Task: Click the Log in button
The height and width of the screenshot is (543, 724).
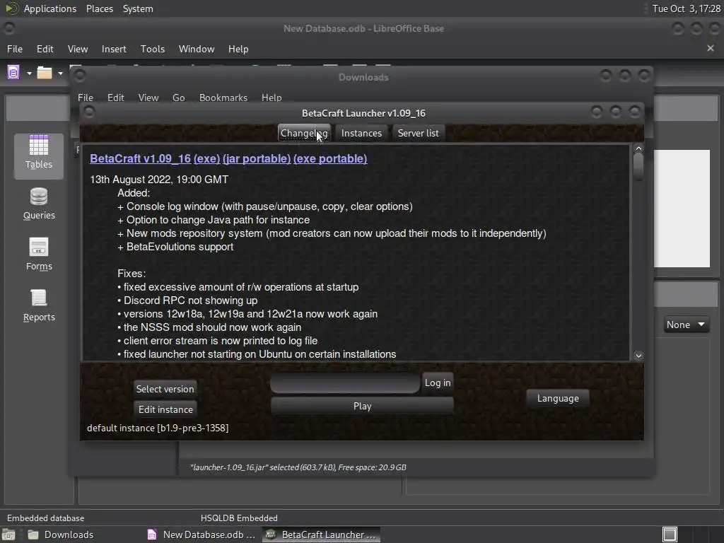Action: [x=437, y=383]
